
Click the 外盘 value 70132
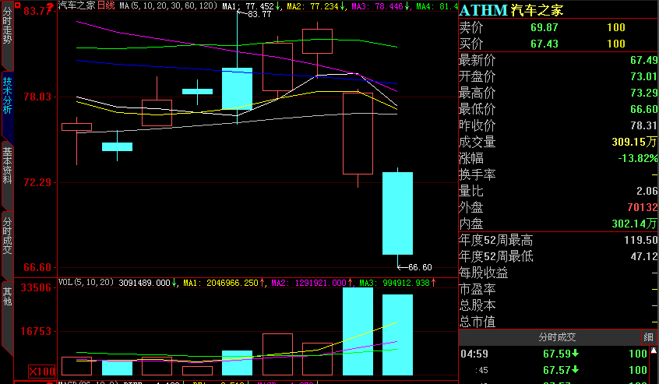tap(642, 207)
